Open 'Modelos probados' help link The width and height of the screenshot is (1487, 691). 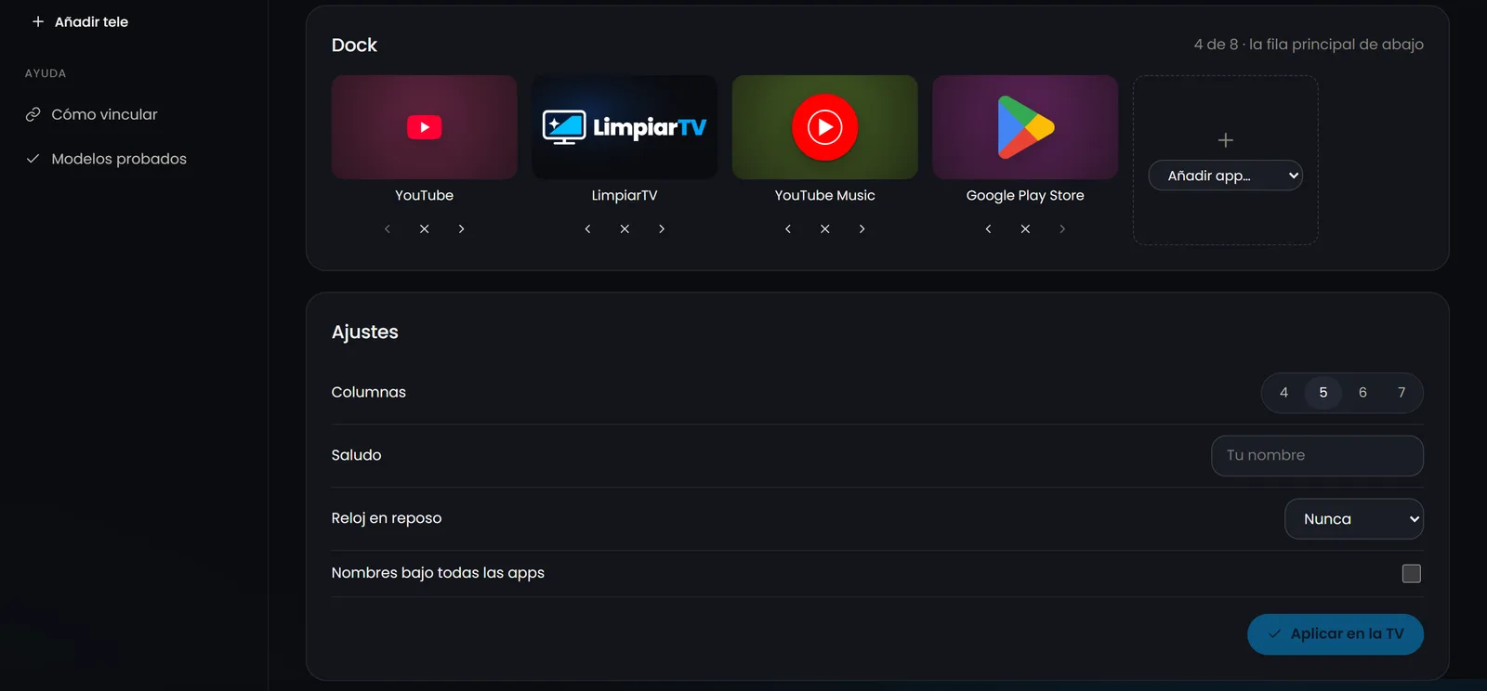[106, 159]
